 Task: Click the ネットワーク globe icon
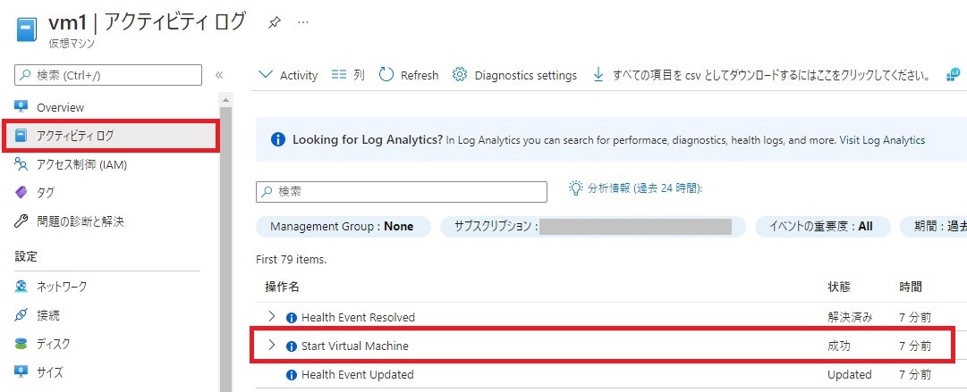21,286
